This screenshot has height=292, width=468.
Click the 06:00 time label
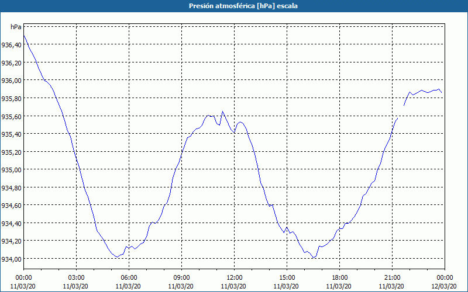pyautogui.click(x=129, y=278)
